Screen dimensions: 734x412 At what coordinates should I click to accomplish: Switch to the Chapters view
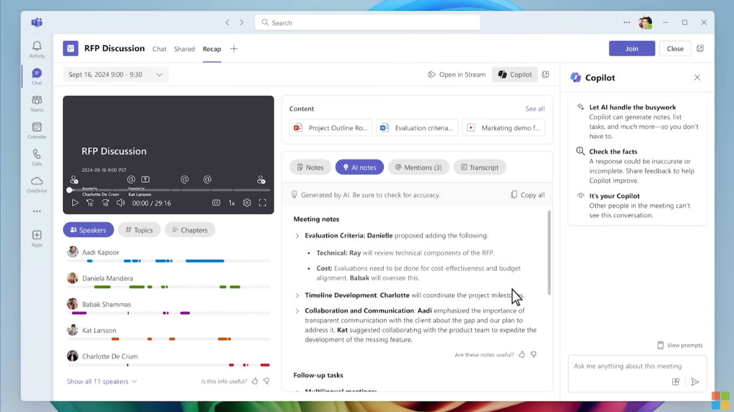point(190,230)
